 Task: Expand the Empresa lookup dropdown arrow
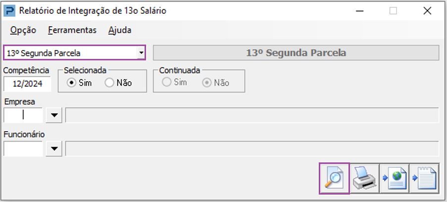[x=54, y=115]
